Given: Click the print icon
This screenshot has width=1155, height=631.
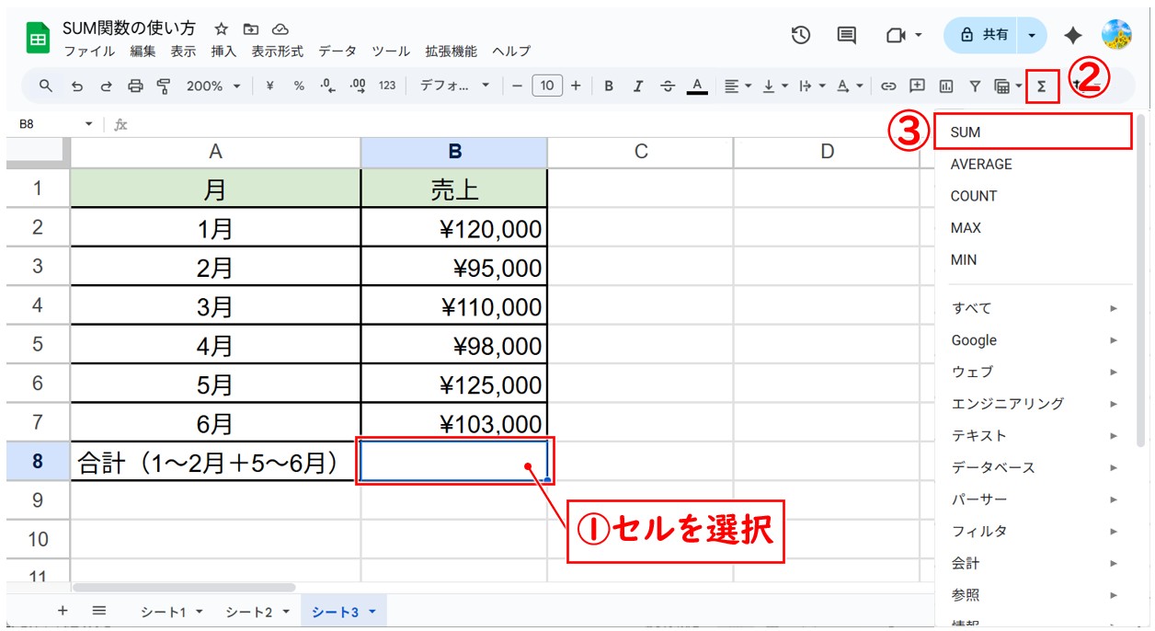Looking at the screenshot, I should pos(135,86).
